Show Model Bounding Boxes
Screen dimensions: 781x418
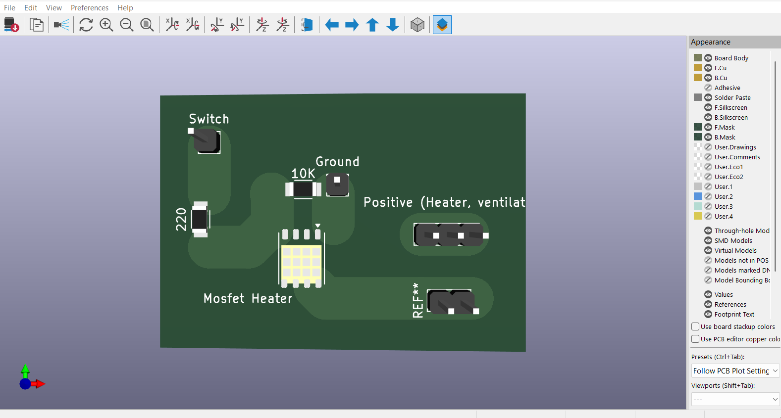pyautogui.click(x=708, y=280)
